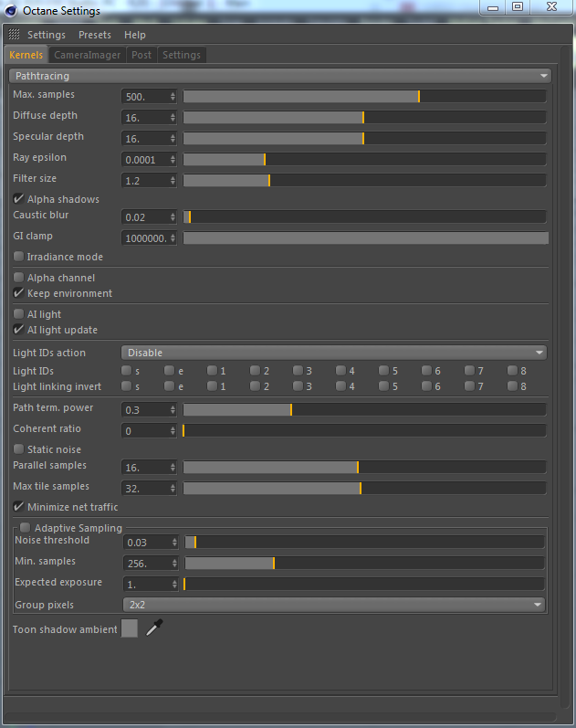Disable the Minimize net traffic checkbox

point(19,507)
